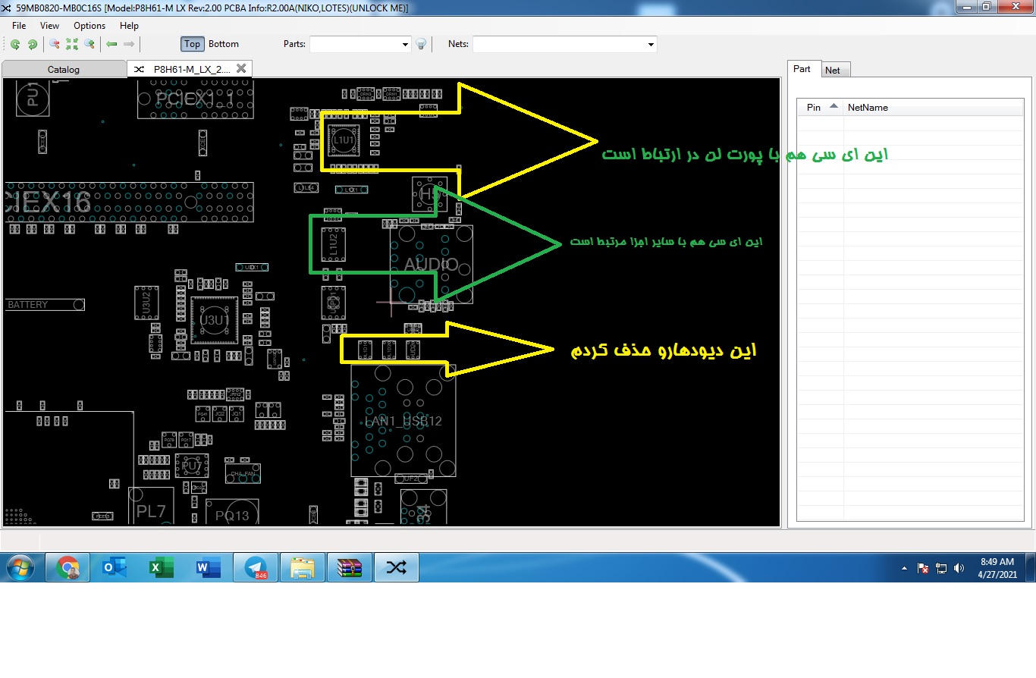Image resolution: width=1036 pixels, height=678 pixels.
Task: Click the rotate clockwise toolbar icon
Action: [33, 44]
